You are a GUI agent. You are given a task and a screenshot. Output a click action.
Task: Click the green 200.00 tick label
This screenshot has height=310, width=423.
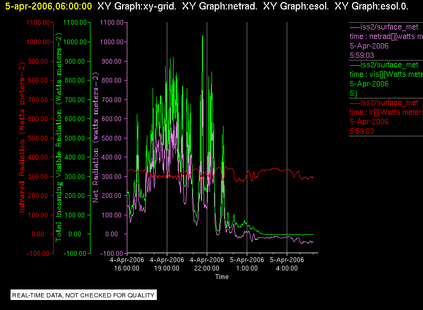point(75,196)
